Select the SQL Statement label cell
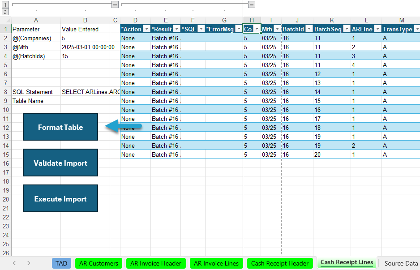420x270 pixels. (36, 92)
